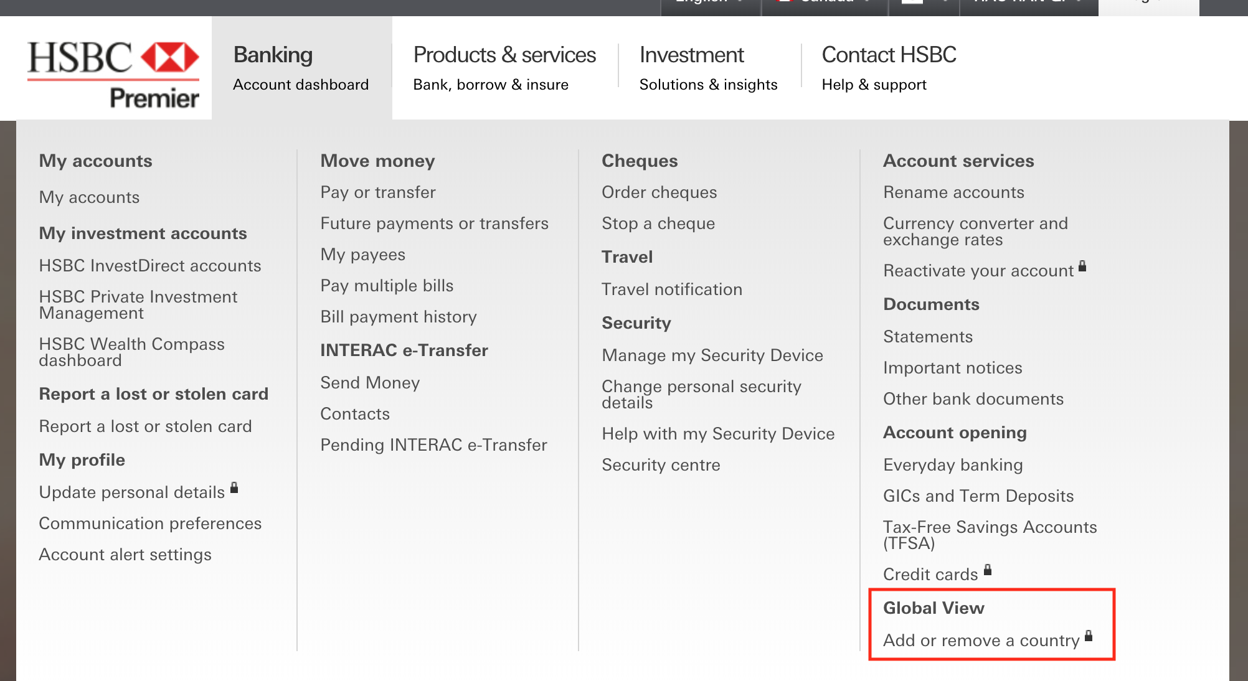Select Pay or transfer
Viewport: 1248px width, 681px height.
tap(377, 192)
